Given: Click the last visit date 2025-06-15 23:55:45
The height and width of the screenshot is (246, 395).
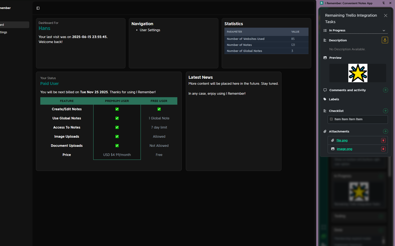Looking at the screenshot, I should [x=89, y=37].
